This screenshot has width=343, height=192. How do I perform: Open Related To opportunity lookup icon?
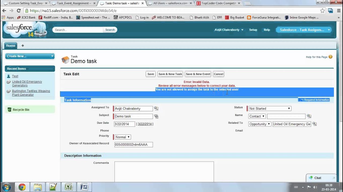315,124
